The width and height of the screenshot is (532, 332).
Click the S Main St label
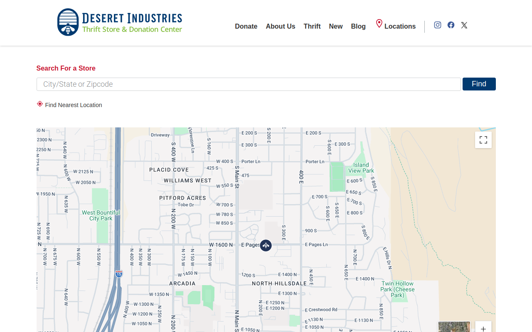click(237, 177)
